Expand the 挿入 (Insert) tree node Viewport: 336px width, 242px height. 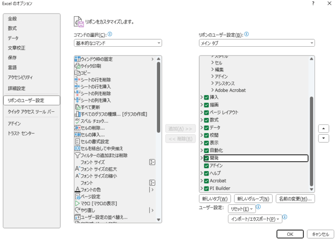pyautogui.click(x=202, y=97)
